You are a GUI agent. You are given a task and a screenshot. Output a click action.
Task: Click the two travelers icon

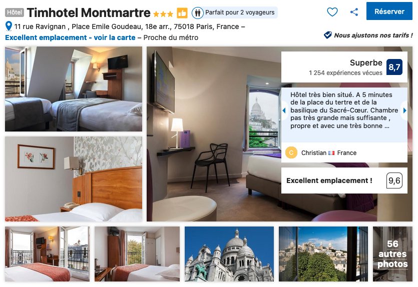[x=198, y=12]
